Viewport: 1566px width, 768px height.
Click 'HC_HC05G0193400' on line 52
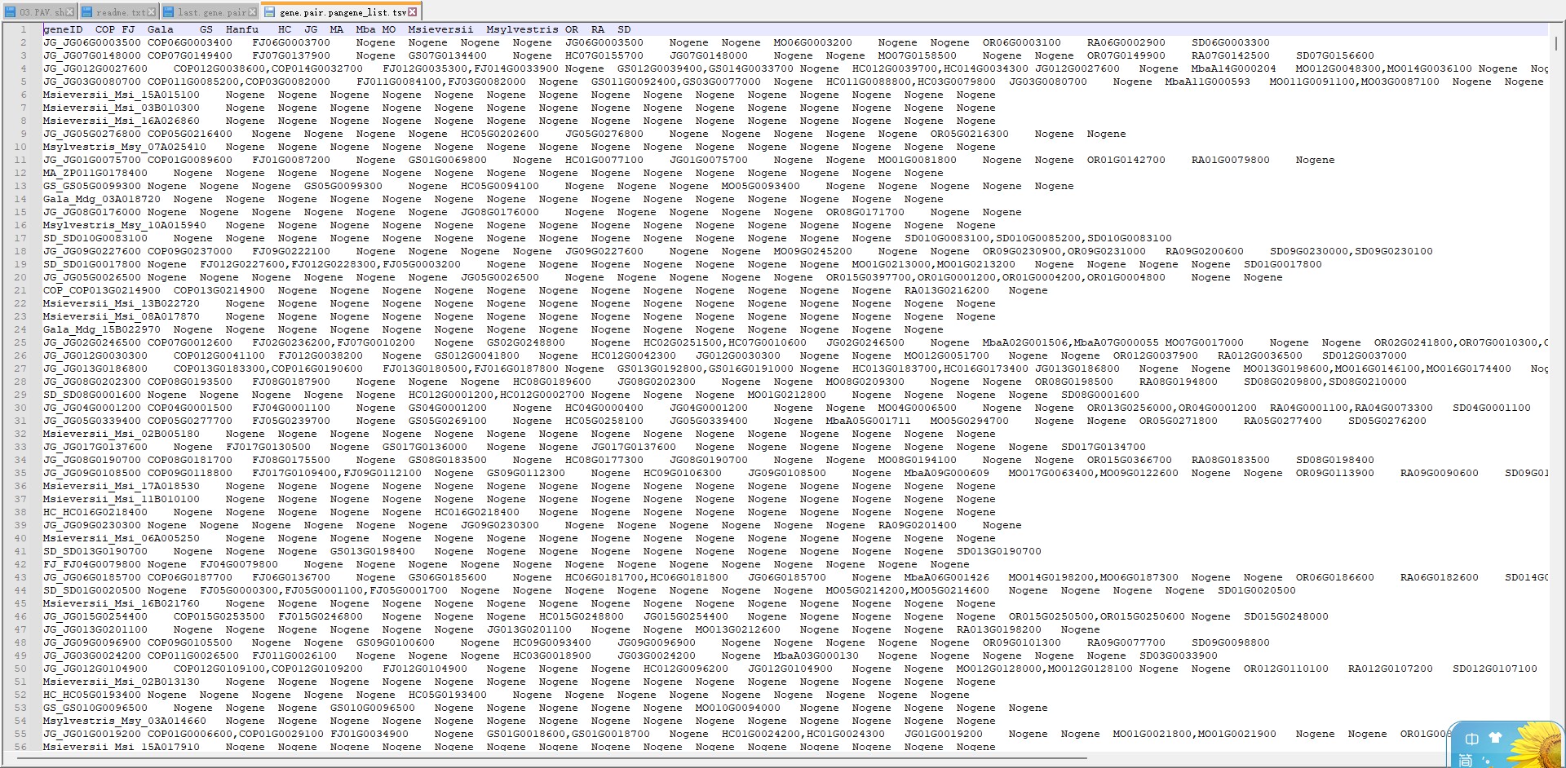(x=92, y=695)
